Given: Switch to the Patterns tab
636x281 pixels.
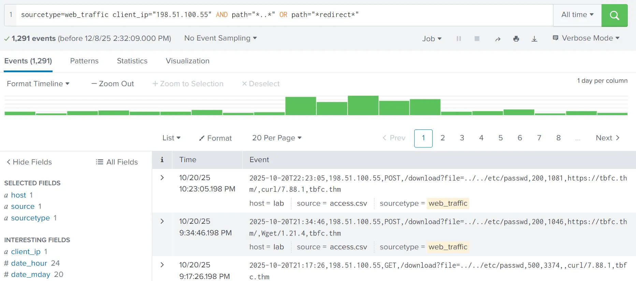Looking at the screenshot, I should point(84,61).
